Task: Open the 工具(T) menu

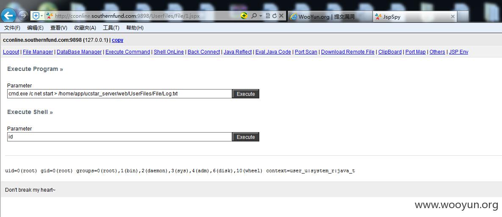Action: coord(111,28)
